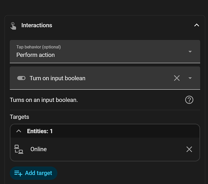Click the Online entity network icon

[x=19, y=149]
